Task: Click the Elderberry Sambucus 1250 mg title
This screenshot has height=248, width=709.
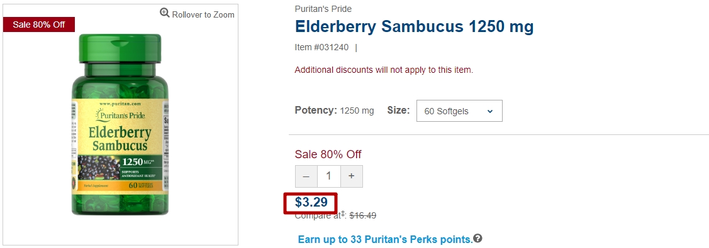Action: 414,27
